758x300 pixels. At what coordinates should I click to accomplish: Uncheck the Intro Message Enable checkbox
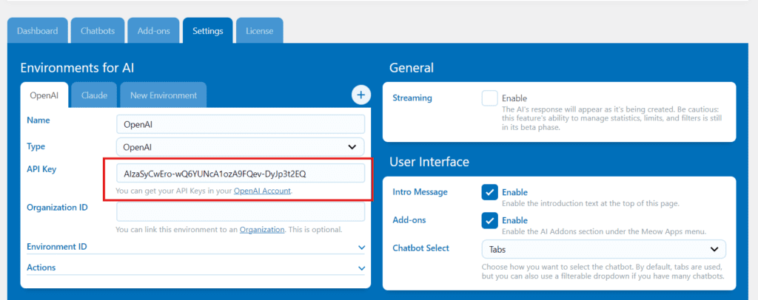[x=490, y=192]
